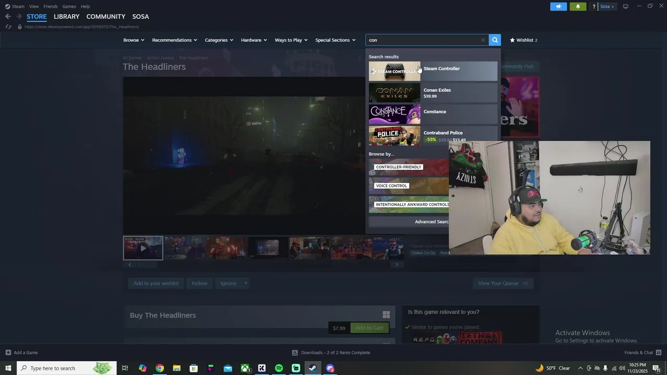Open Google Chrome from taskbar
667x375 pixels.
[159, 368]
